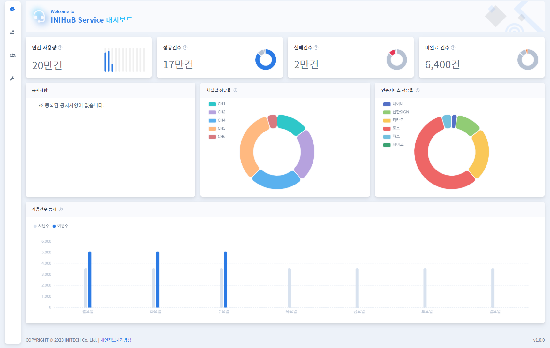This screenshot has height=348, width=550.
Task: Click help icon next to 실패건수
Action: pyautogui.click(x=316, y=48)
